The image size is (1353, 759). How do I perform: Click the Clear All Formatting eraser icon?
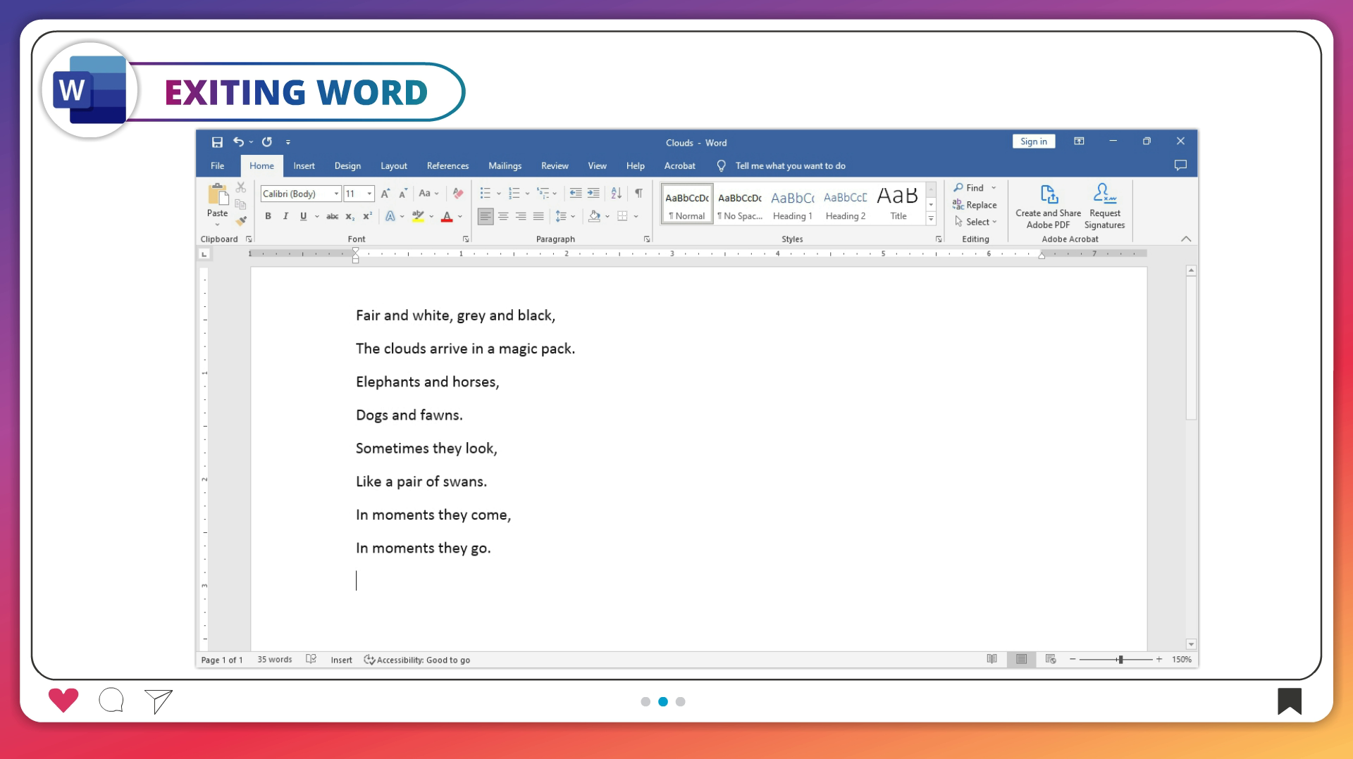point(458,194)
